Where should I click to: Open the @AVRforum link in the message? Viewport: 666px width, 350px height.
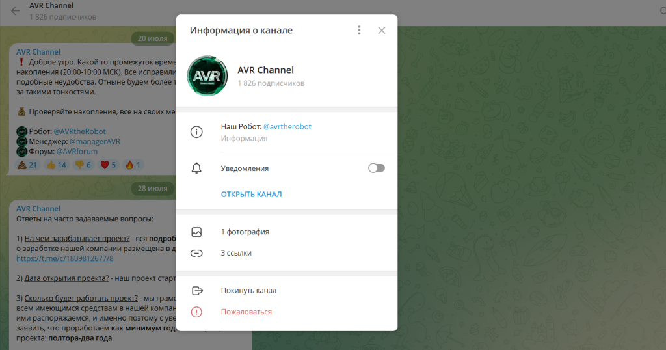(x=77, y=151)
